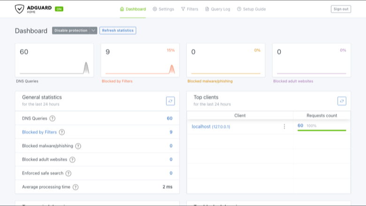Refresh the Top clients card
366x206 pixels.
342,101
